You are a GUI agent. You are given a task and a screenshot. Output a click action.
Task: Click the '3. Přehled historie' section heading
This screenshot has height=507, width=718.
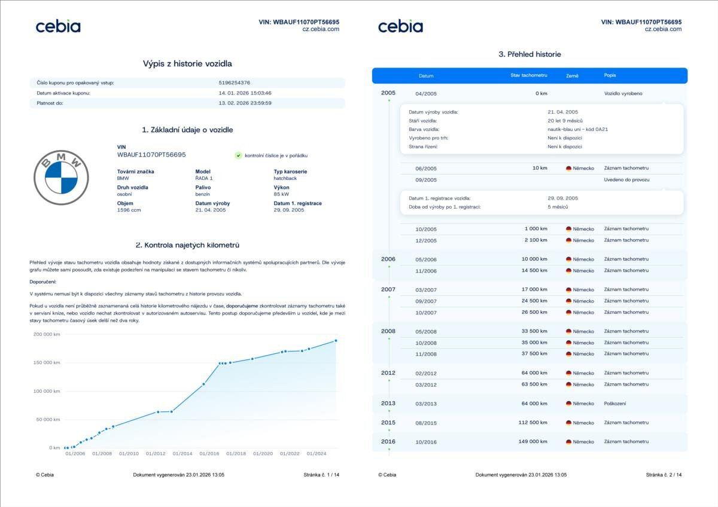530,54
